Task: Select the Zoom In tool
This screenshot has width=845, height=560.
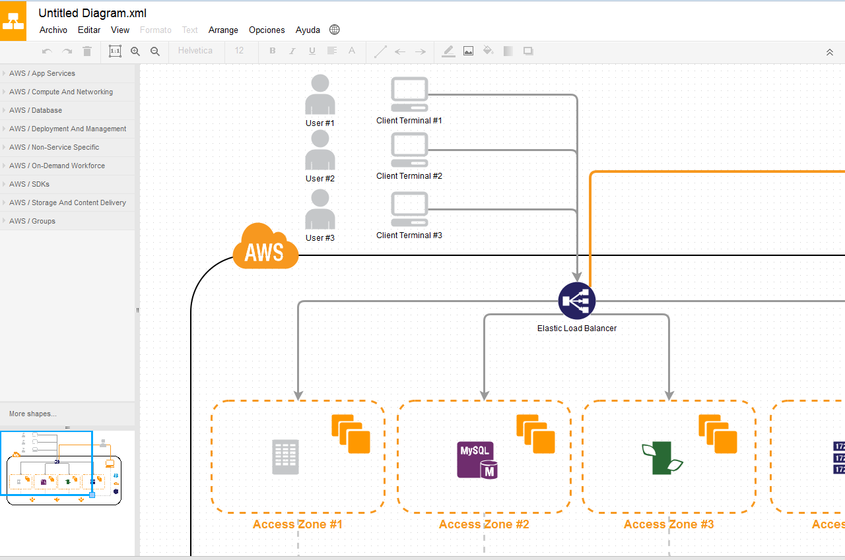Action: coord(135,51)
